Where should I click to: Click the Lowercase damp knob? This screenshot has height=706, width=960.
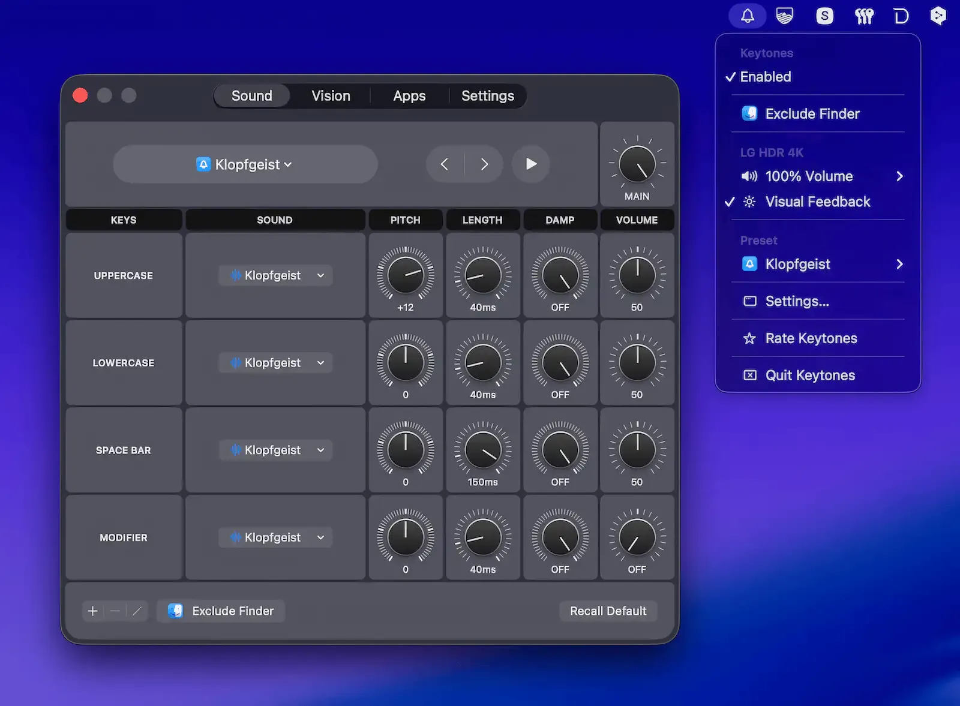tap(560, 362)
